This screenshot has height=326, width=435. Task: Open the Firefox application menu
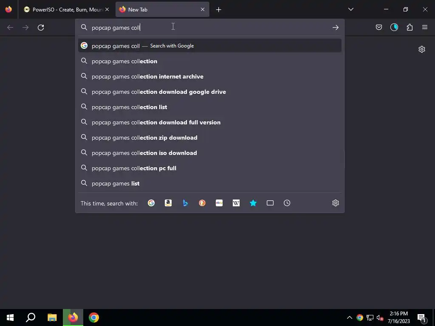point(425,27)
